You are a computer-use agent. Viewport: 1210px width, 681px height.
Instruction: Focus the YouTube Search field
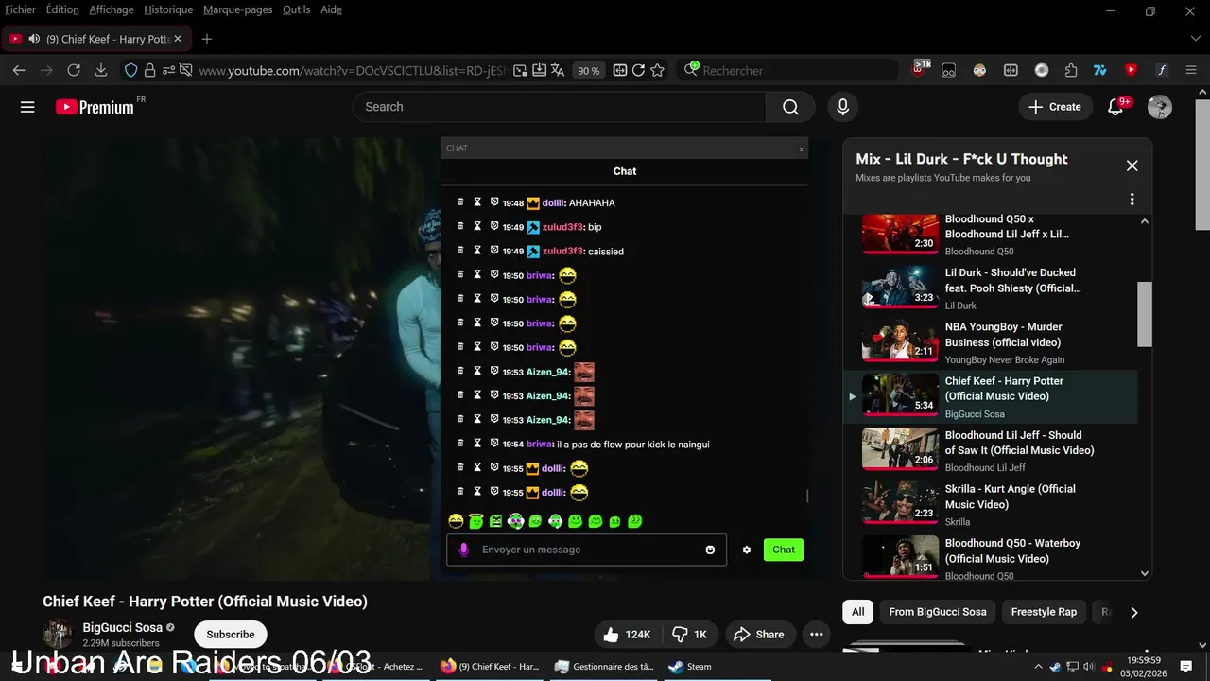[x=560, y=107]
